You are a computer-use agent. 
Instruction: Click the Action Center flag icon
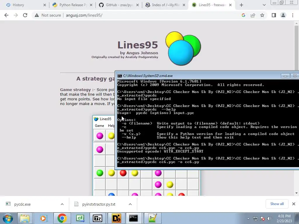point(263,218)
